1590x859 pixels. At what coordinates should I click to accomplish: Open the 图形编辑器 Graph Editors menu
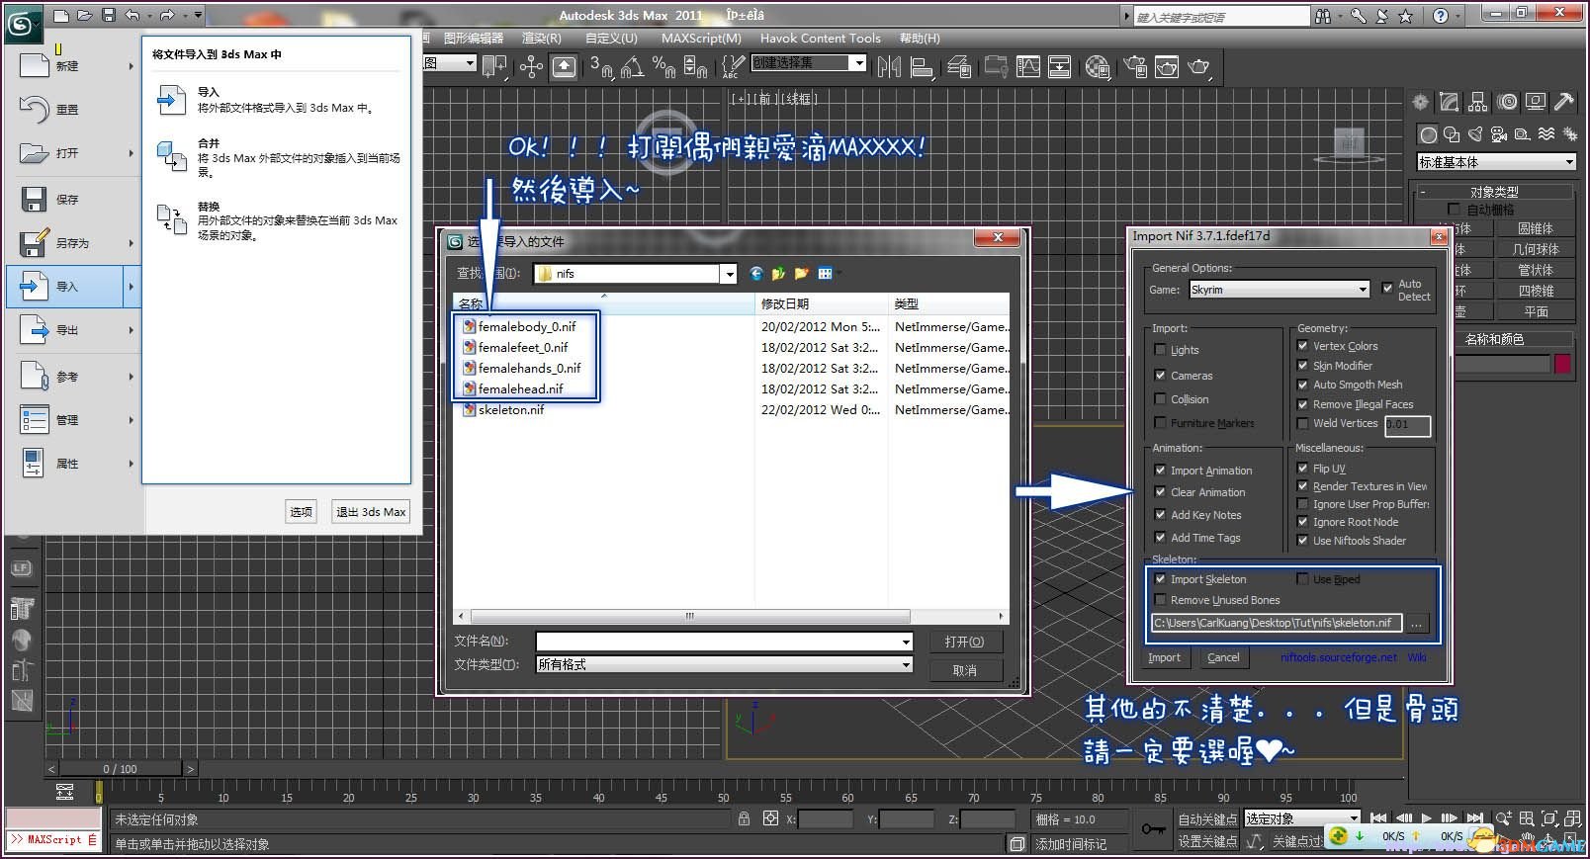473,38
